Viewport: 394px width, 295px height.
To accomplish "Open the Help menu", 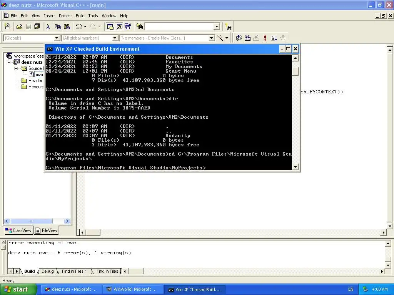I will [124, 16].
